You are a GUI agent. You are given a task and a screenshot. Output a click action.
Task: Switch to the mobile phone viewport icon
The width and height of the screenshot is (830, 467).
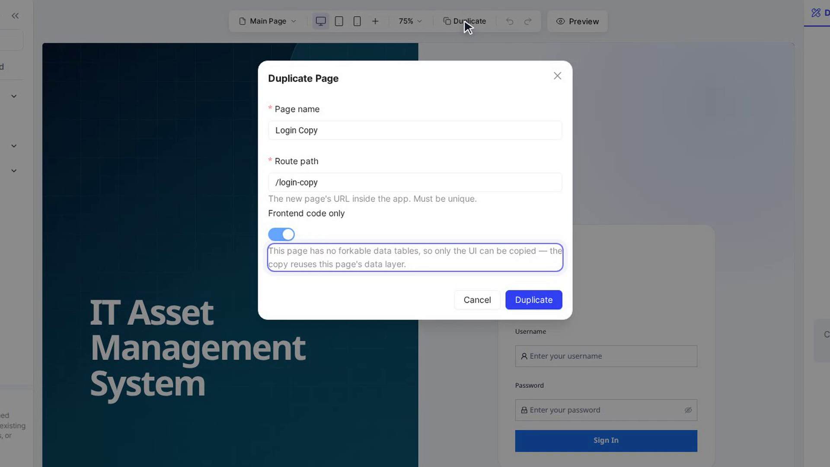click(x=357, y=21)
